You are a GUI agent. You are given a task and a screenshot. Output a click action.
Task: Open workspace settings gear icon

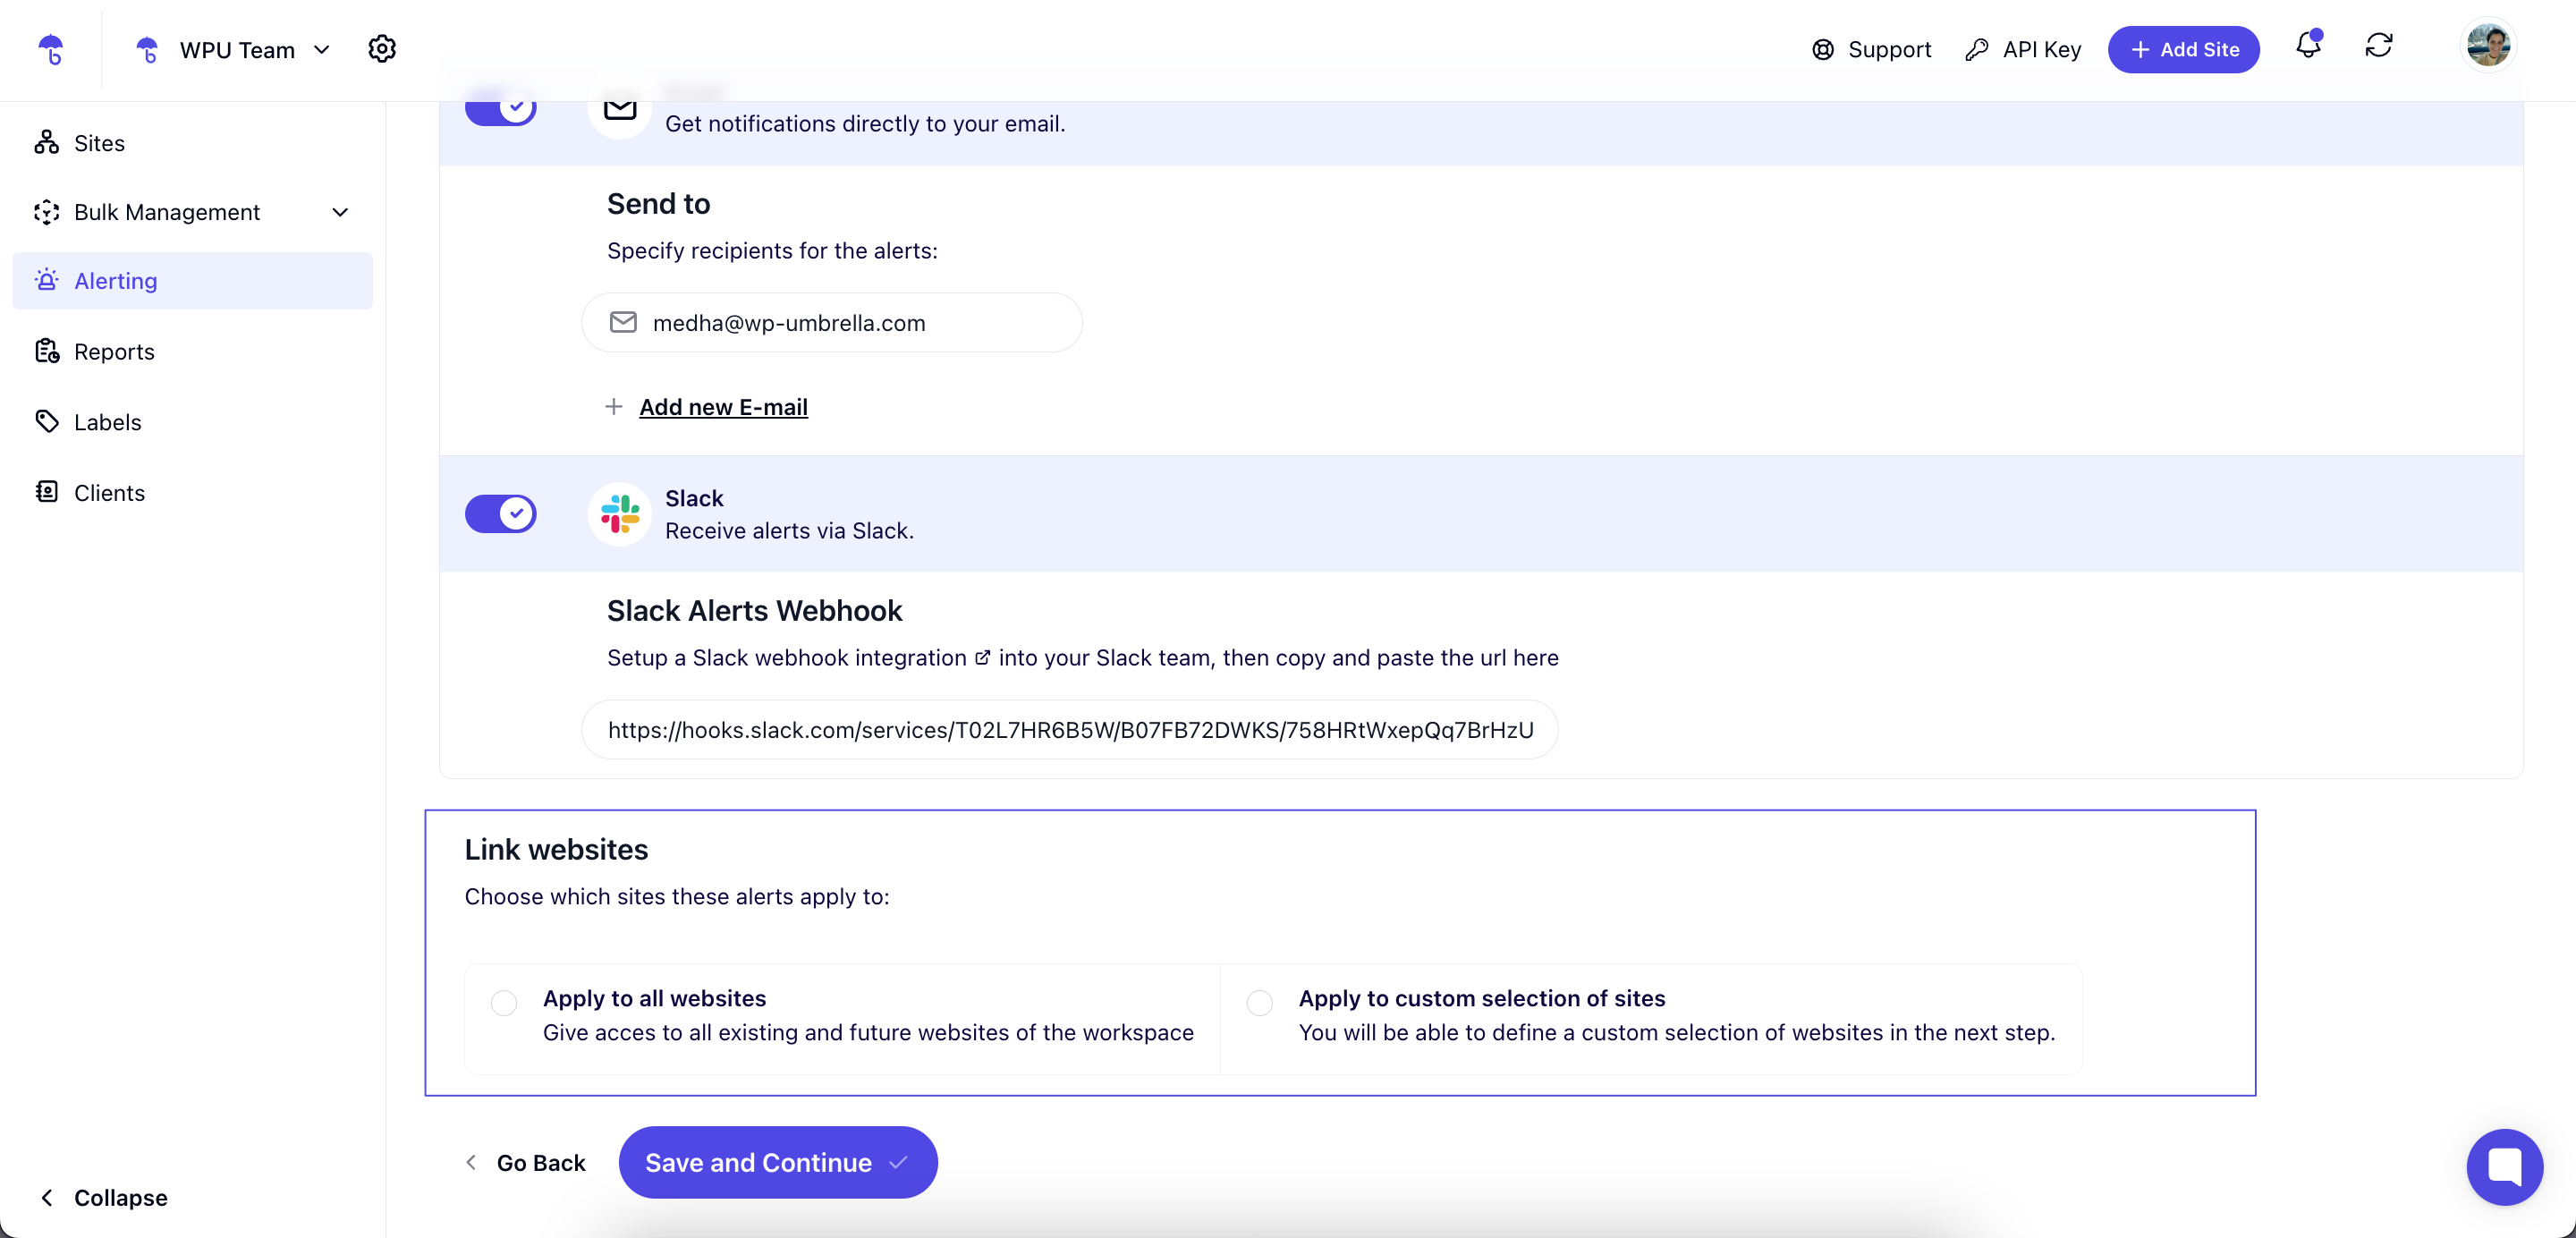[x=382, y=49]
